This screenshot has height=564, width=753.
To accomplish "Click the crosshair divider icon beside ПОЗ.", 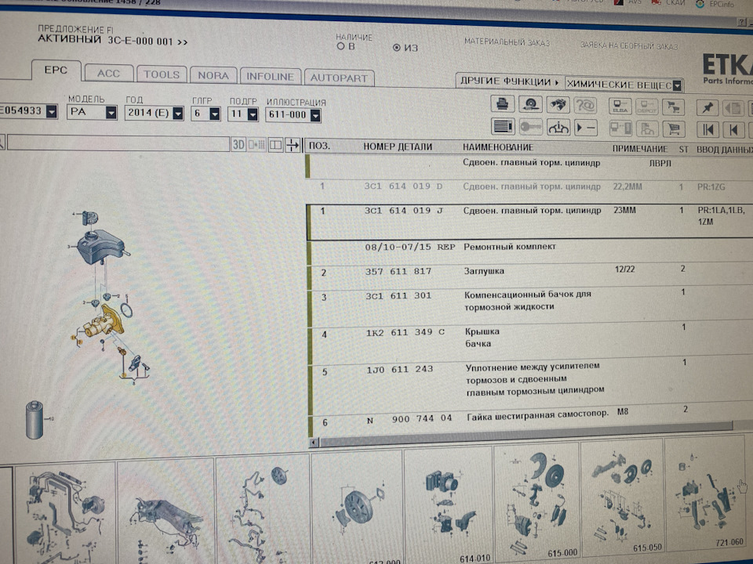I will [x=293, y=145].
